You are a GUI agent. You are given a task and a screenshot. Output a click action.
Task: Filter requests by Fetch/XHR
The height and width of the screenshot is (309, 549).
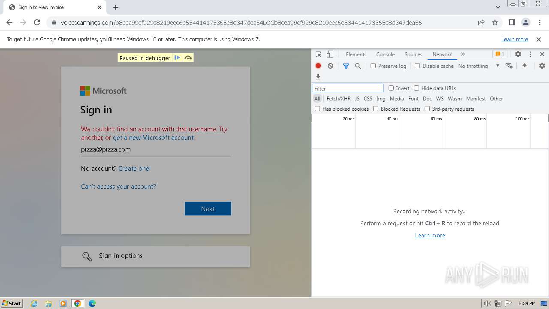tap(338, 98)
